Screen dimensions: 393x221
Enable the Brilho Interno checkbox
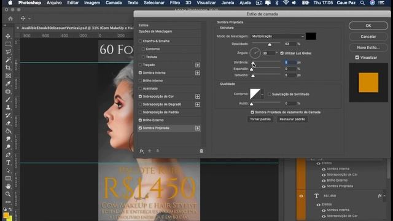140,80
